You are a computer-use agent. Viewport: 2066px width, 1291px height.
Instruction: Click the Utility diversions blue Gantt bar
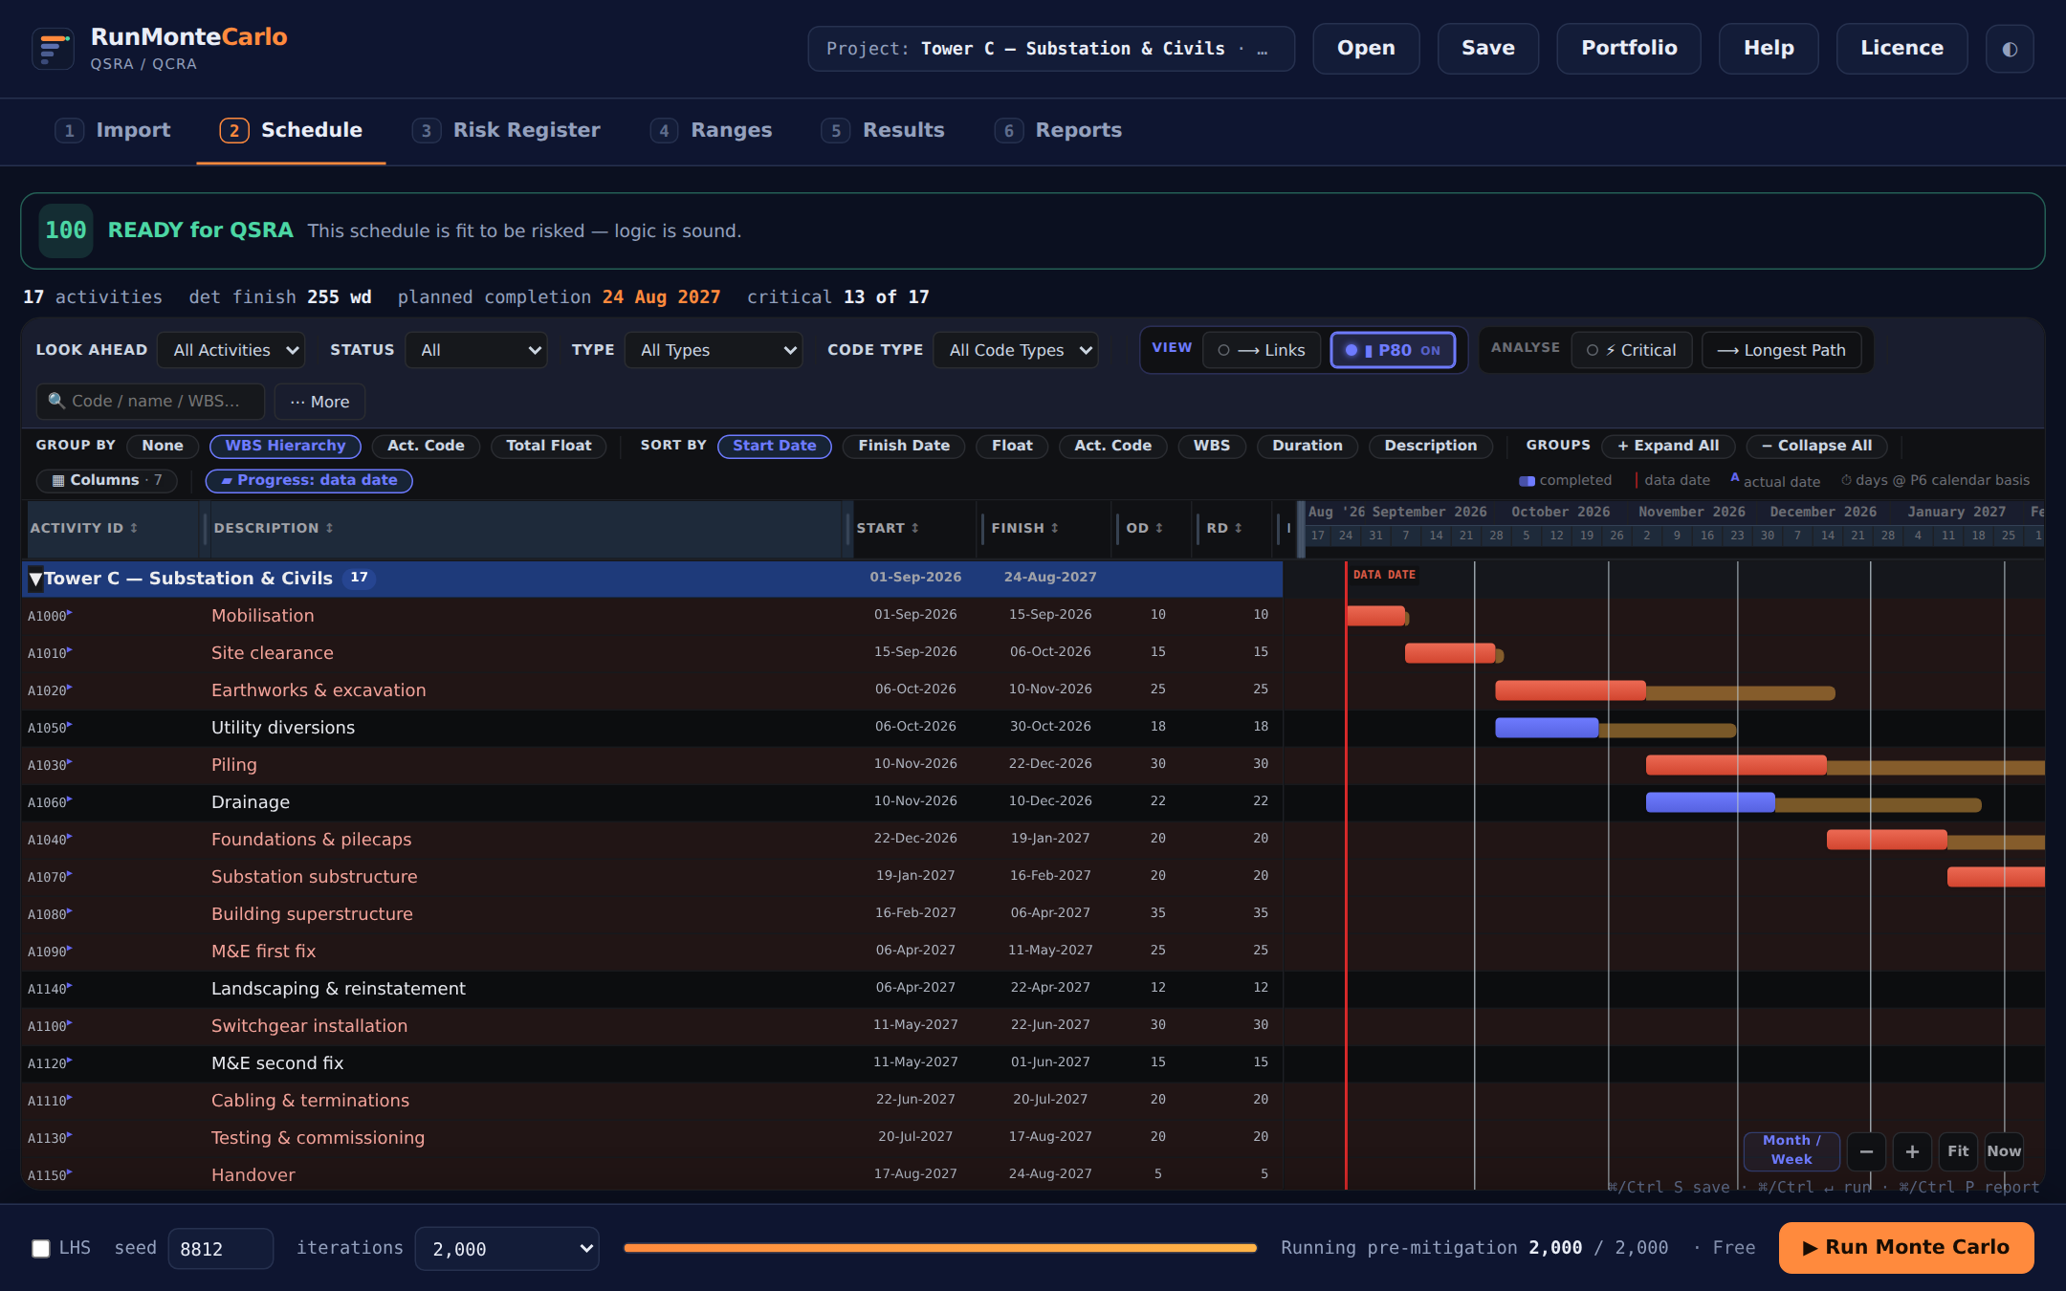coord(1547,728)
